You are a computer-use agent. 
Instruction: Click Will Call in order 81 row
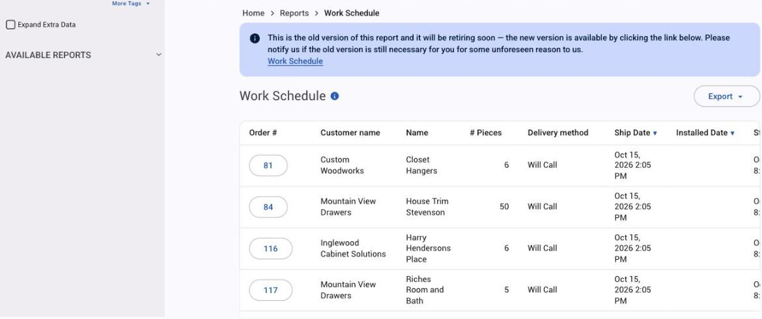click(543, 165)
